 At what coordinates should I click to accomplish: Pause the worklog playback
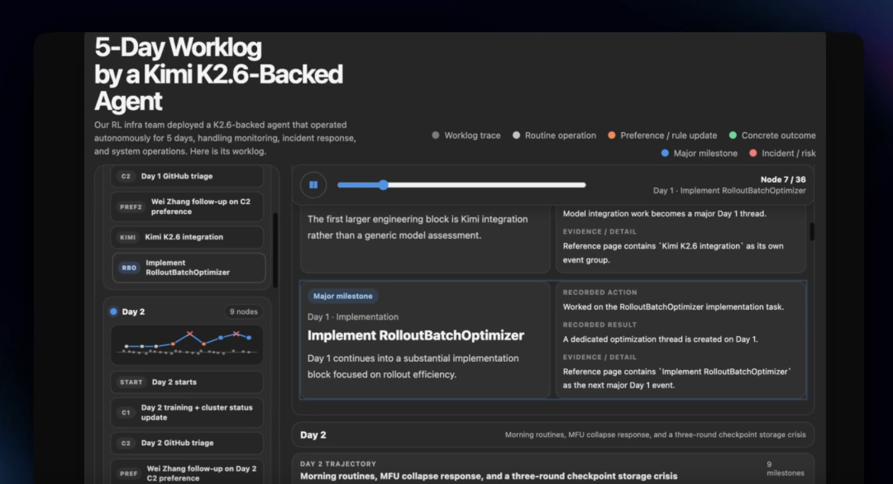point(313,185)
